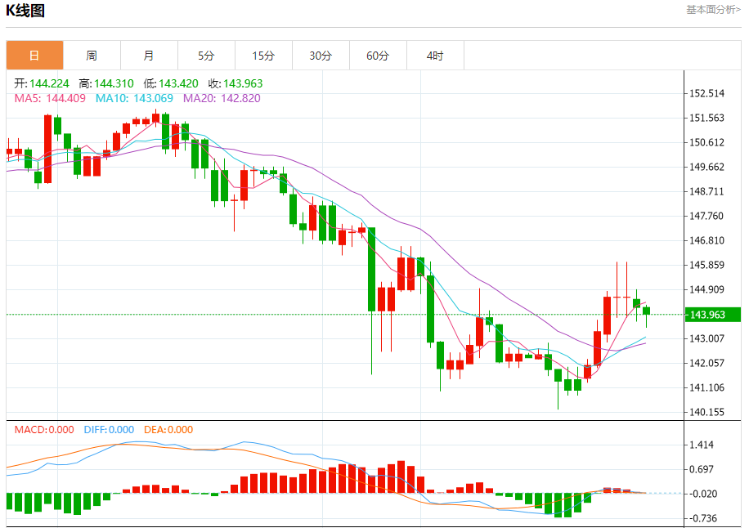Switch to the 月 monthly tab
Viewport: 749px width, 528px height.
149,56
